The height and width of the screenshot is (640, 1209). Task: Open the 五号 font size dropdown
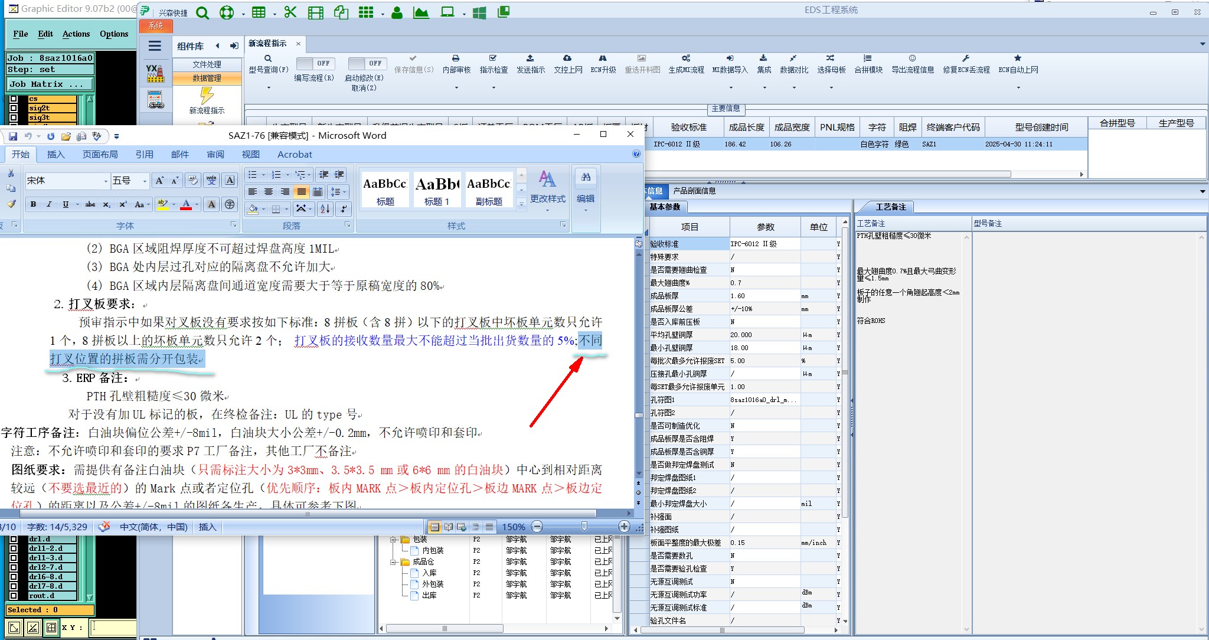click(x=145, y=181)
